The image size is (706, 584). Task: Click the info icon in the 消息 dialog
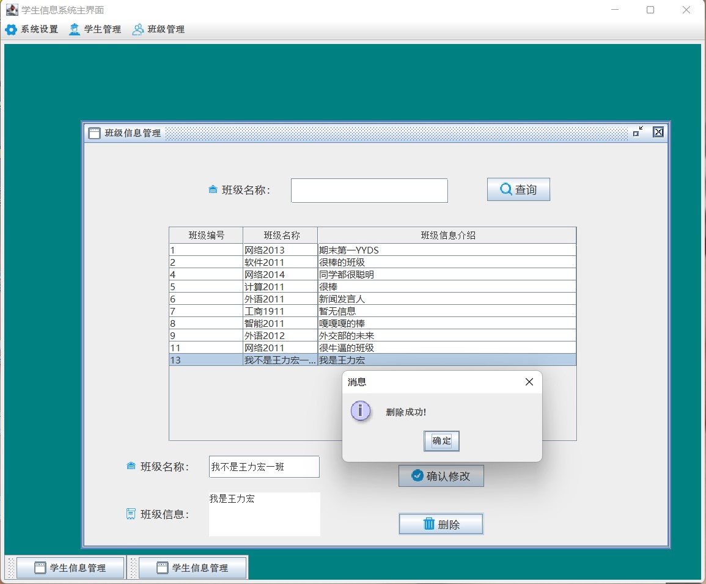click(360, 411)
